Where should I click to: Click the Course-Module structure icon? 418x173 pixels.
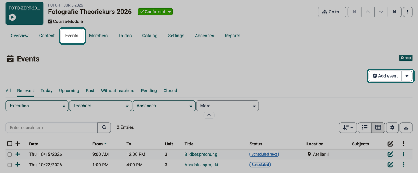click(x=50, y=21)
